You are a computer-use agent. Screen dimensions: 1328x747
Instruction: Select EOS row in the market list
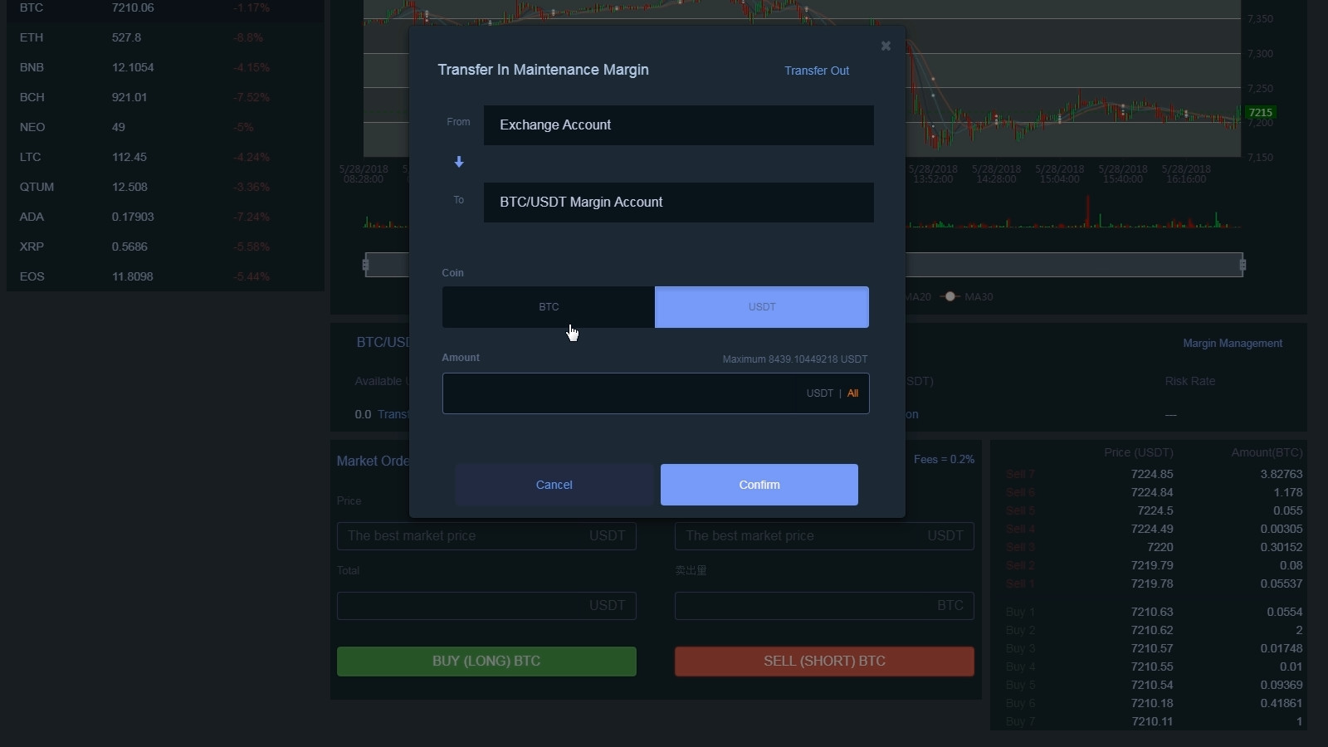[x=32, y=276]
